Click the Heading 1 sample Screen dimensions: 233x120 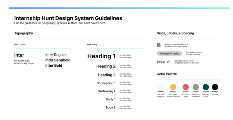pos(101,56)
